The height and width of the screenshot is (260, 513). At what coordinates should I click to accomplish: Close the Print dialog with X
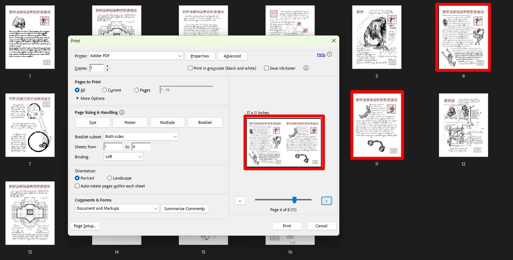click(333, 41)
